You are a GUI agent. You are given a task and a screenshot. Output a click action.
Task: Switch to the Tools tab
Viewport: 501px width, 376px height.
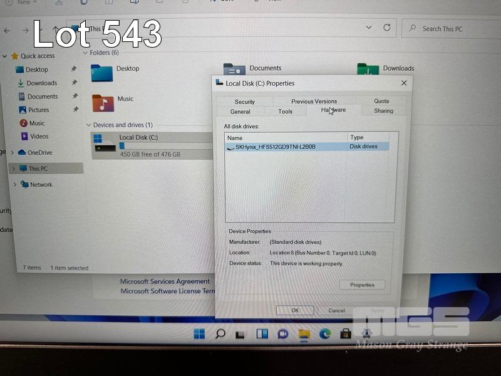[x=285, y=112]
